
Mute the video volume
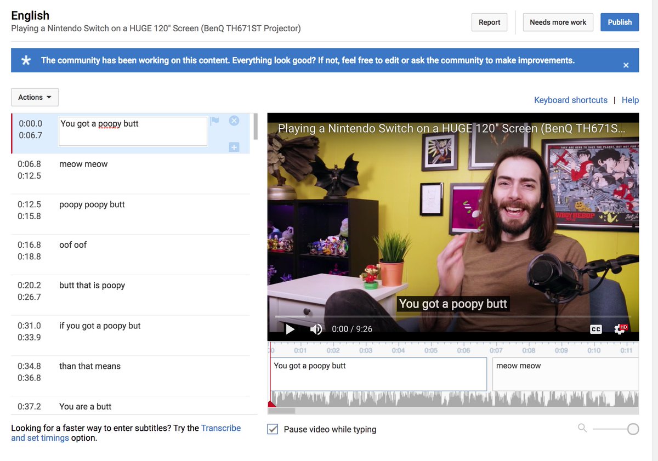click(x=316, y=329)
